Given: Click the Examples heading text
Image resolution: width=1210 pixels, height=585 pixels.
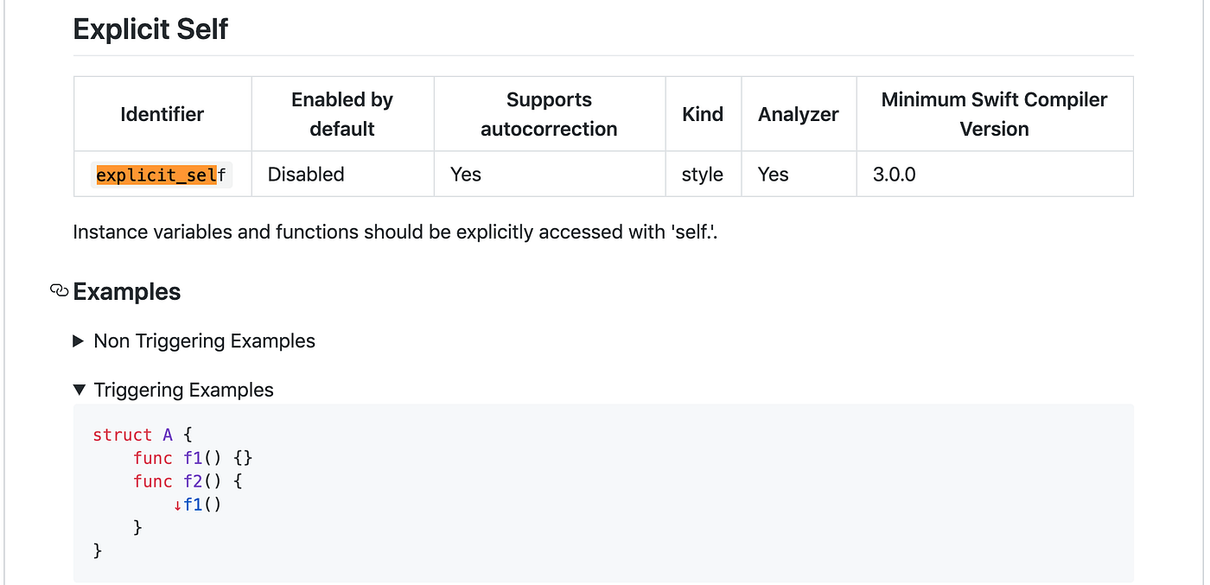Looking at the screenshot, I should (127, 292).
